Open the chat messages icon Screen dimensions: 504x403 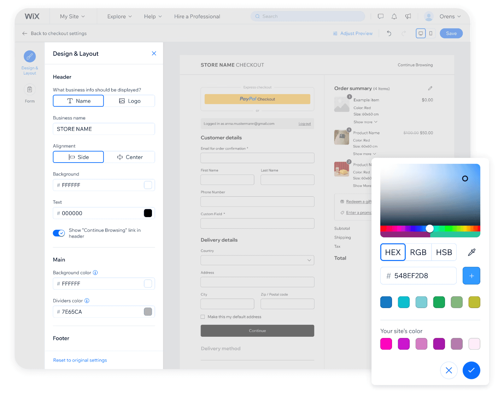coord(381,16)
